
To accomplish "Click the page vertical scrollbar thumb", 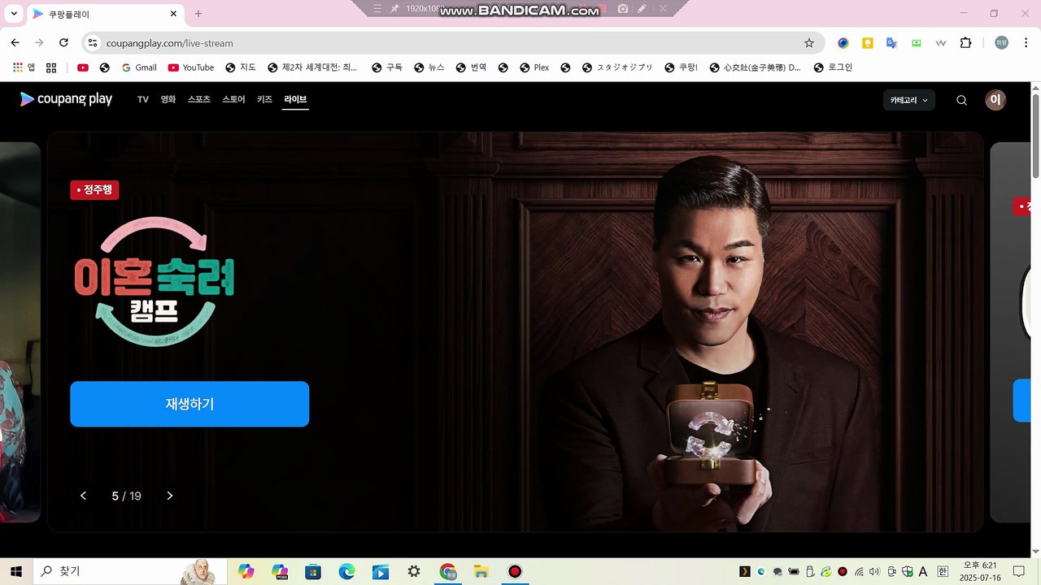I will tap(1035, 136).
